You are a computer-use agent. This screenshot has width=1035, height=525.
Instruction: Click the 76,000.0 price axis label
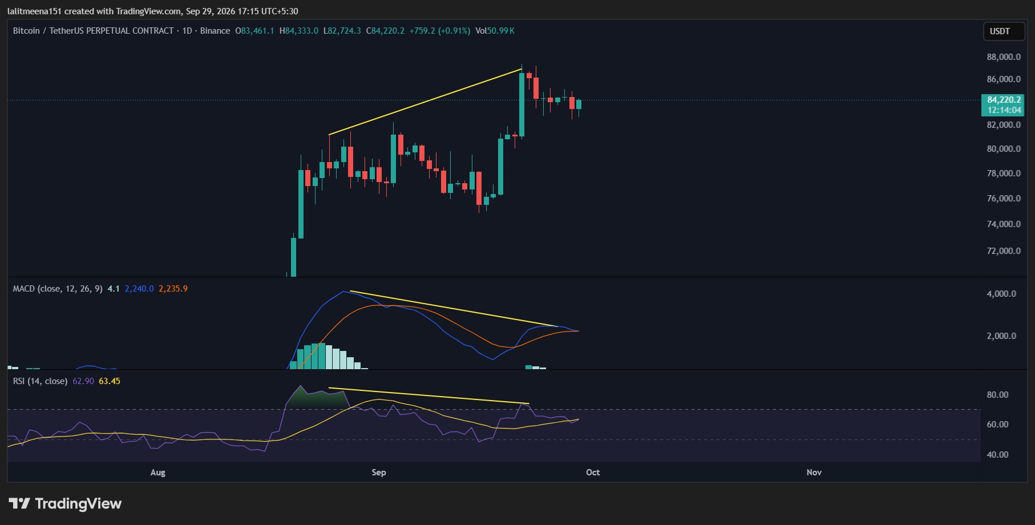1004,199
